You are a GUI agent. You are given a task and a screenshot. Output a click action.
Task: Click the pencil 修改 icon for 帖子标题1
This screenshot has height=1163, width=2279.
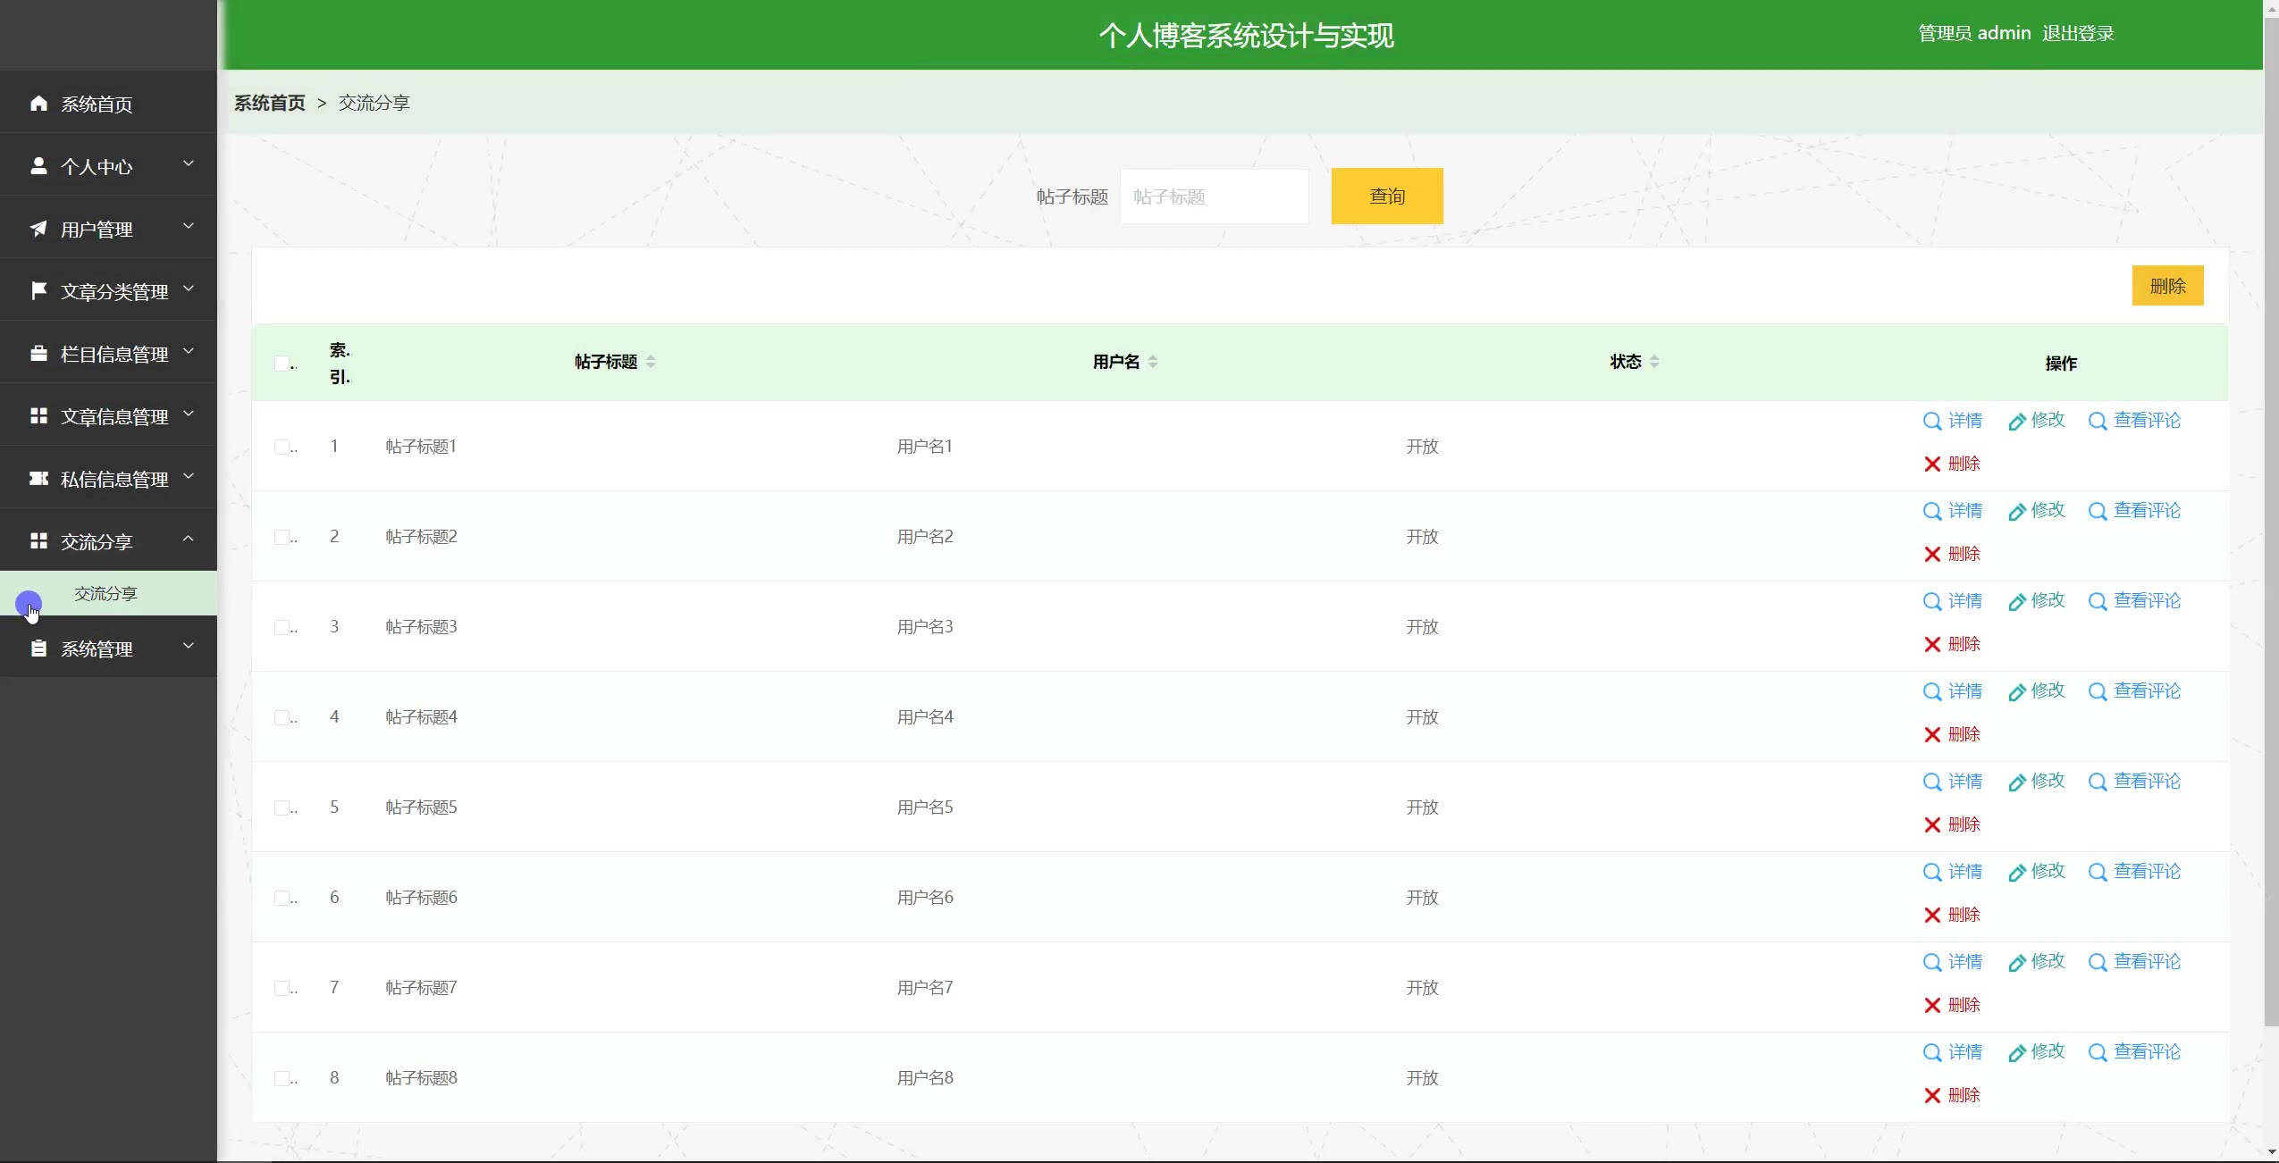(2017, 422)
